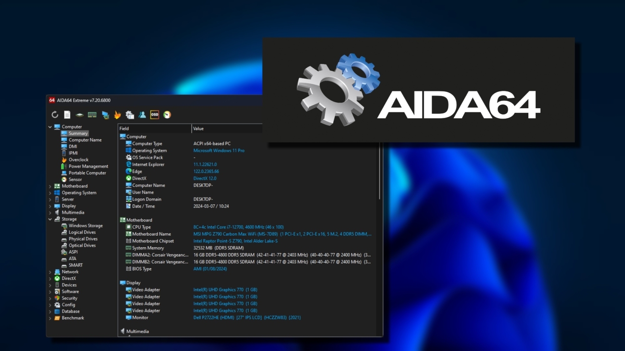This screenshot has height=351, width=625.
Task: Click the monitor diagnostics toolbar icon
Action: (x=105, y=115)
